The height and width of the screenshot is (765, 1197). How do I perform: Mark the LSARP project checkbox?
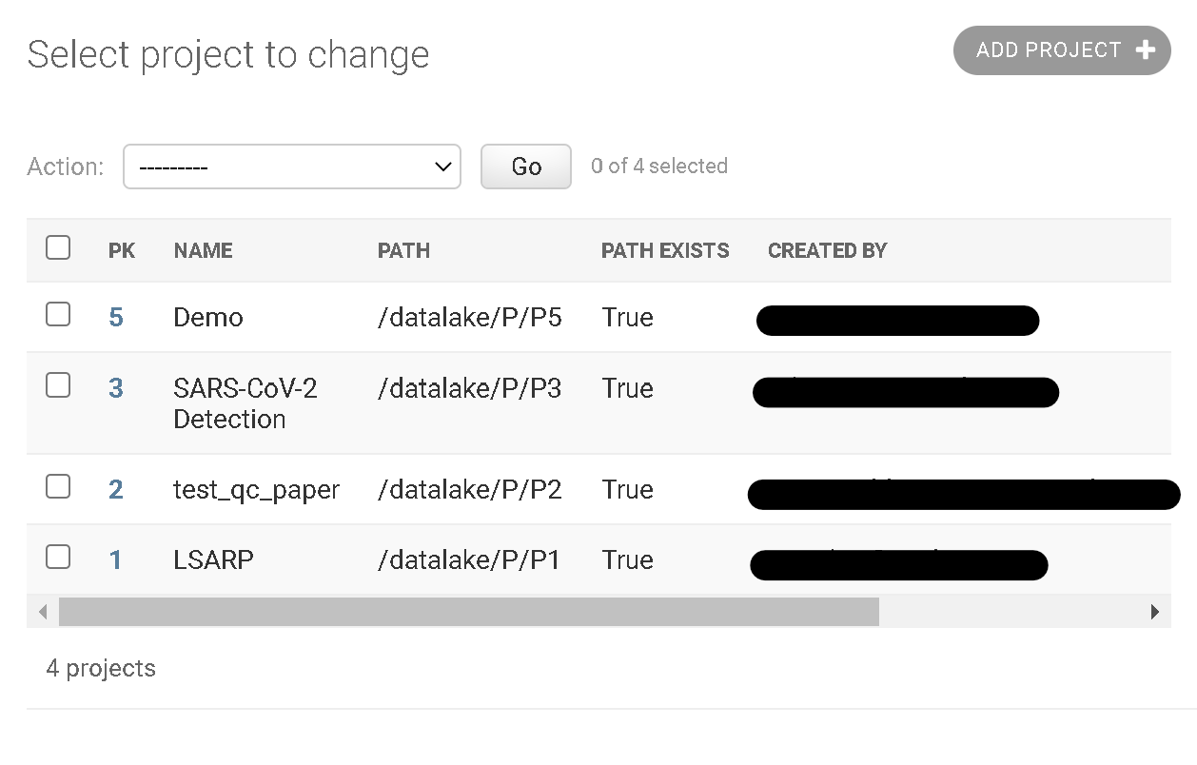tap(58, 557)
